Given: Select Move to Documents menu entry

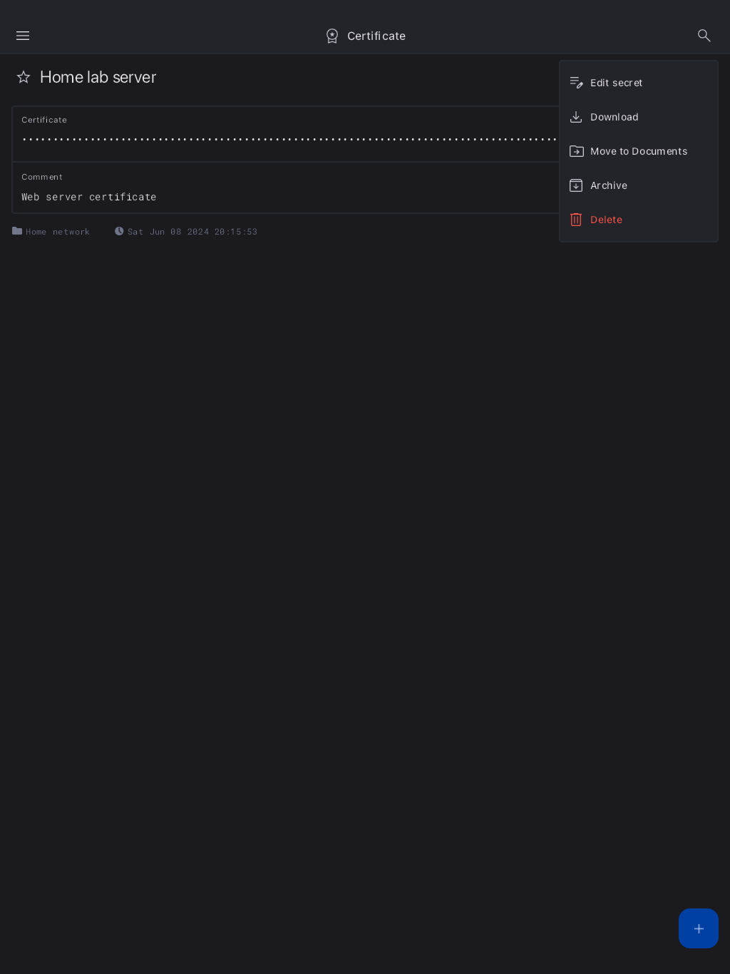Looking at the screenshot, I should [639, 151].
